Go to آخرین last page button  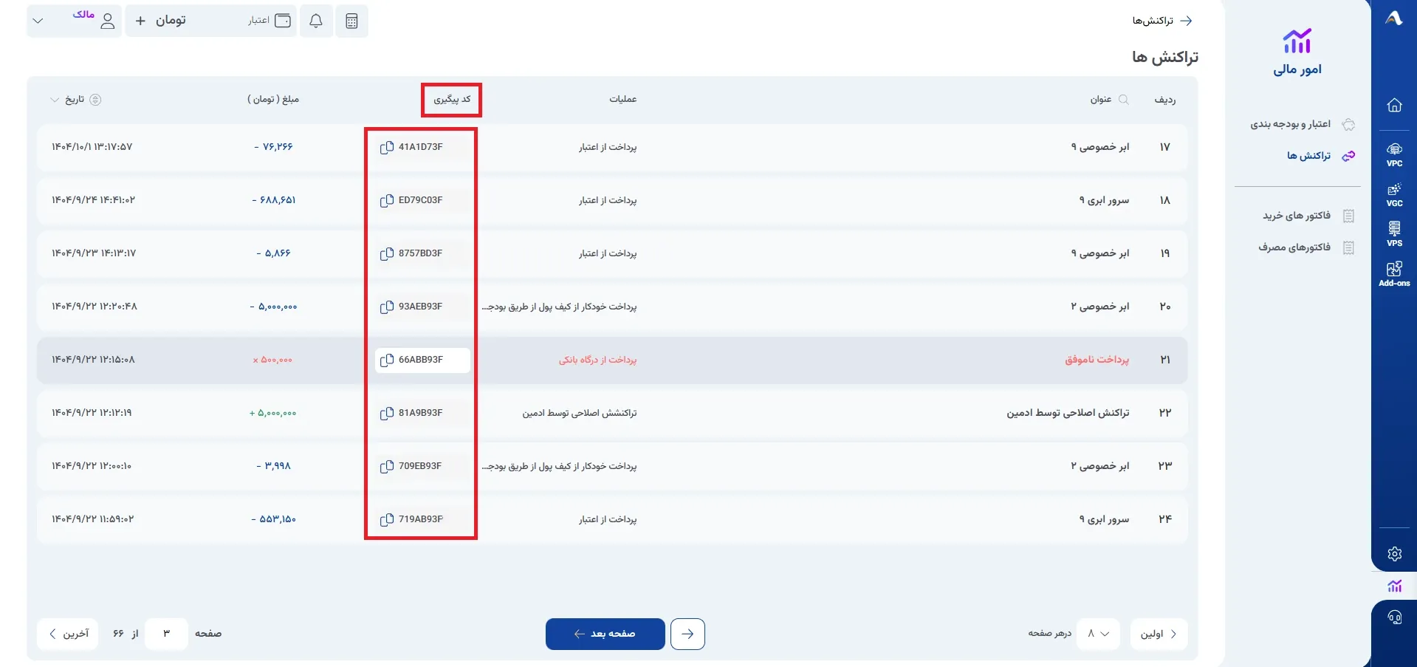coord(68,634)
